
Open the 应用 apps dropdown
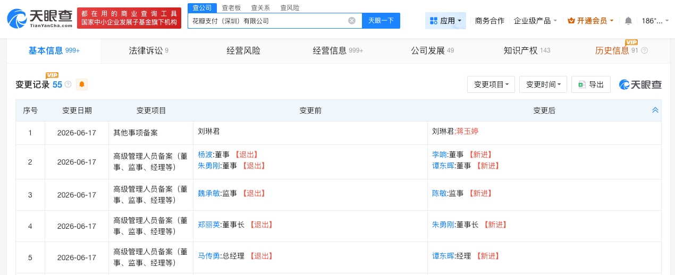tap(445, 21)
